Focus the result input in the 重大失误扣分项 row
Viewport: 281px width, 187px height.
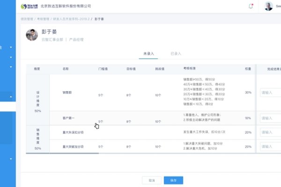click(x=271, y=132)
